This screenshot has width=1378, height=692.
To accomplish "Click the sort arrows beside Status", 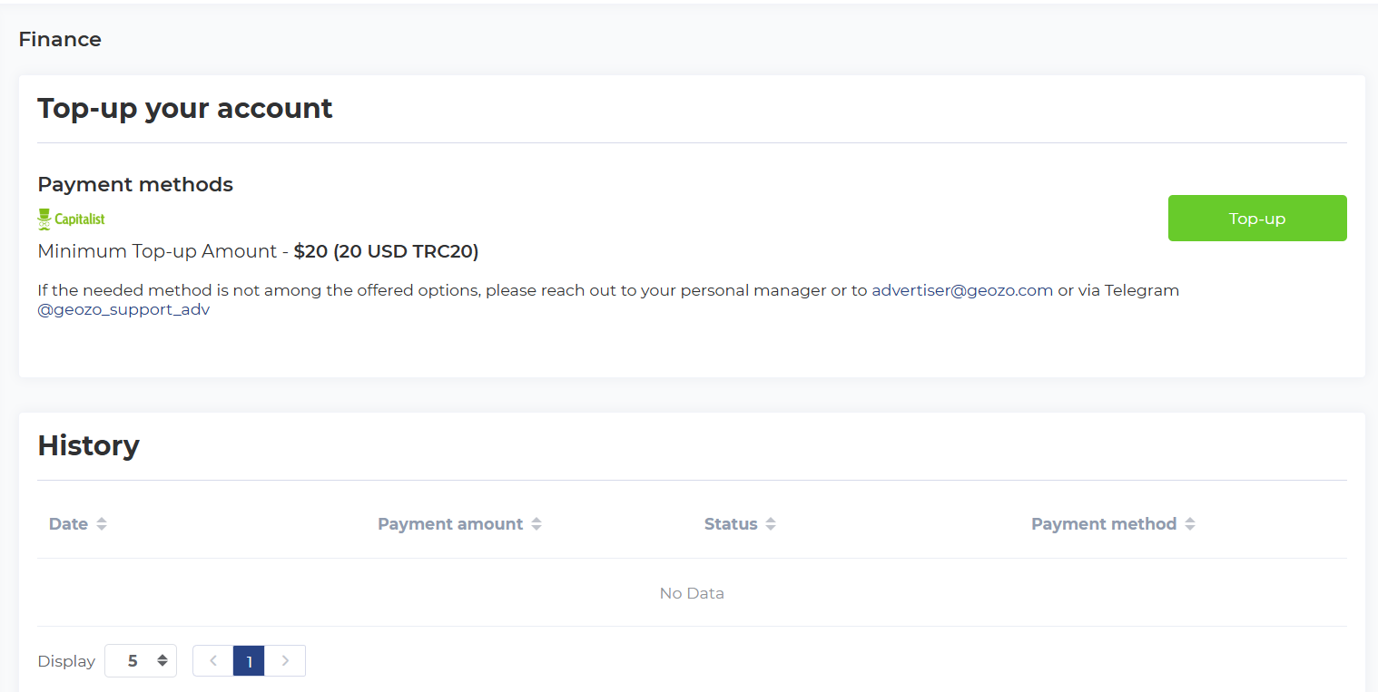I will [771, 524].
